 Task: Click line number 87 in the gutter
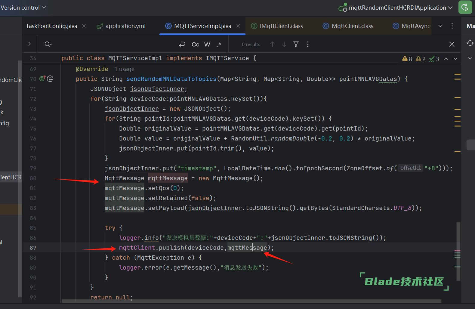pos(33,248)
